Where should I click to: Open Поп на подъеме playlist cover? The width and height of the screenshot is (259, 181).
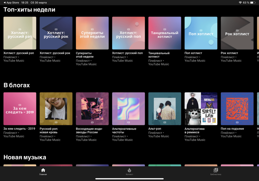coord(237,109)
